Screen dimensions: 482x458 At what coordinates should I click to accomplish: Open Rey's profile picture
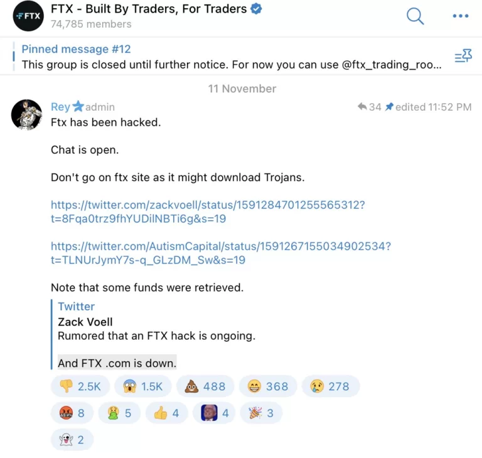pos(27,114)
